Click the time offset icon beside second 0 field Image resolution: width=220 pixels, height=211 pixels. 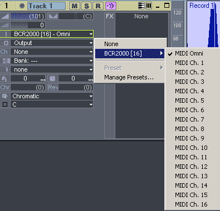(x=52, y=78)
